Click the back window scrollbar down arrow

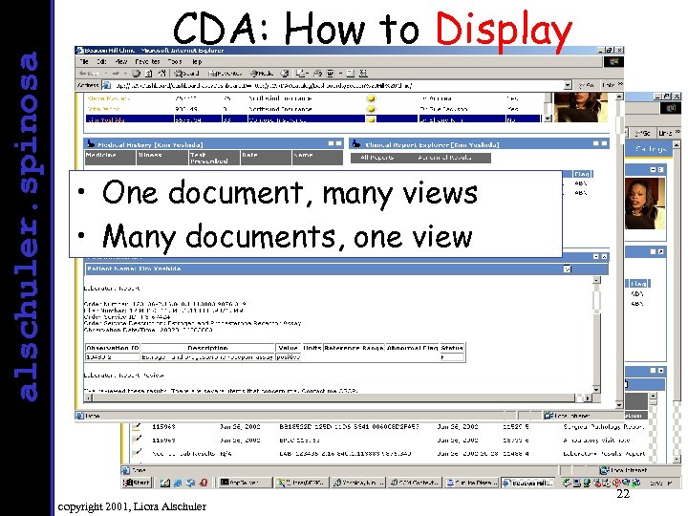point(677,459)
